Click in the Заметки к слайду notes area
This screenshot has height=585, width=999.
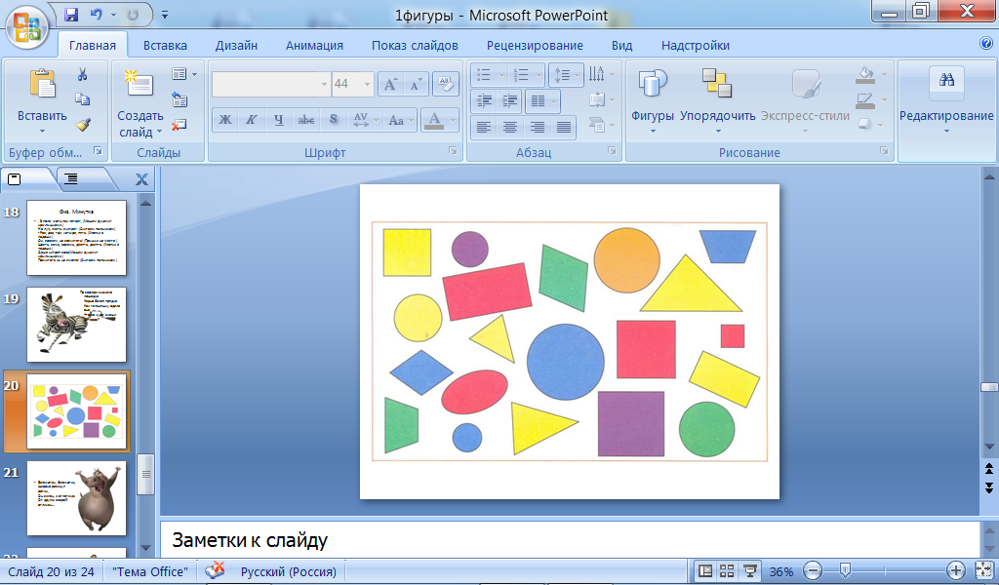point(569,540)
